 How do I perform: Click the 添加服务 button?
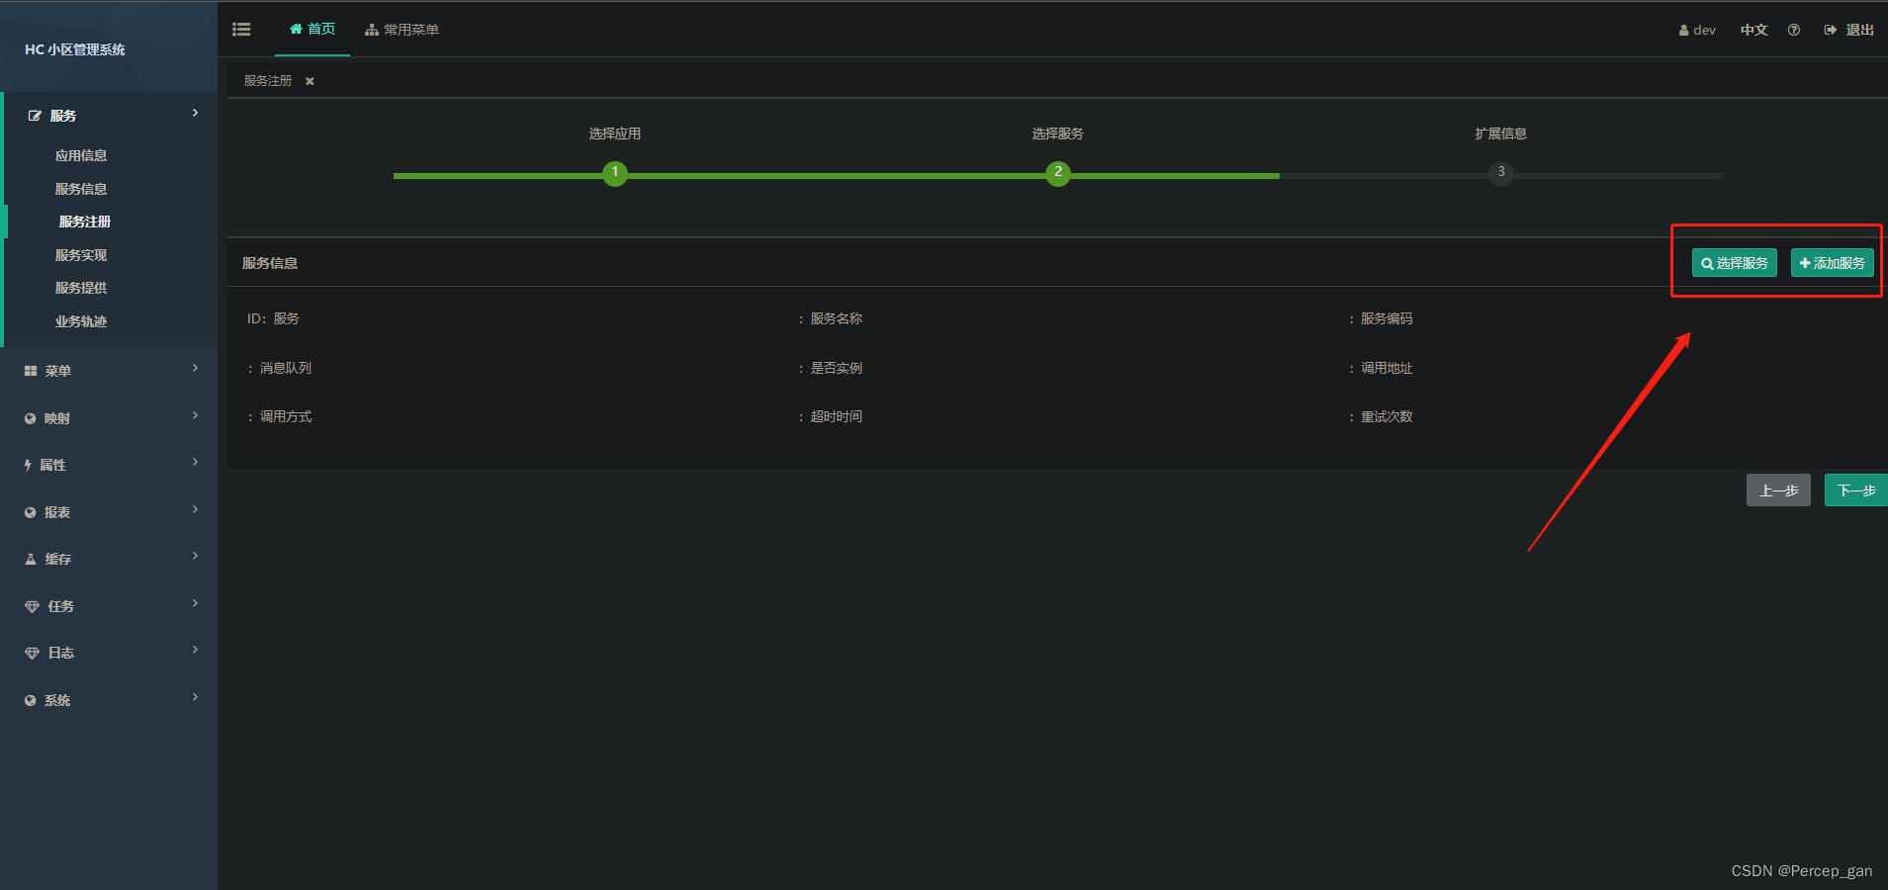[1833, 263]
